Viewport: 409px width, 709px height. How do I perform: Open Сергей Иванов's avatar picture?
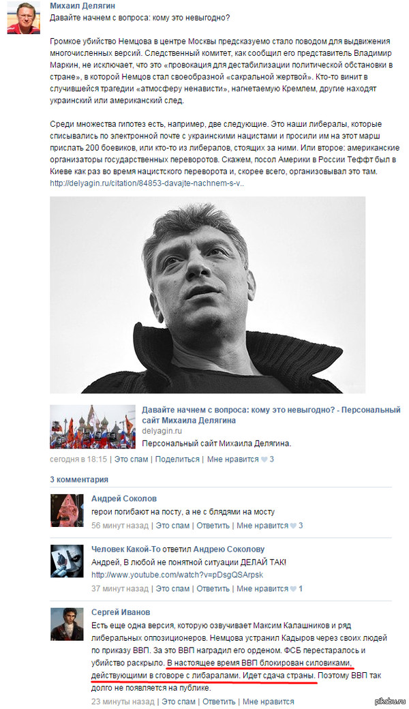[x=67, y=624]
